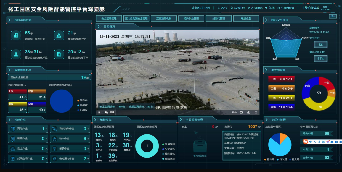Expand the 园区基础信息 panel chevron
Viewport: 342px width, 172px height.
[9, 20]
